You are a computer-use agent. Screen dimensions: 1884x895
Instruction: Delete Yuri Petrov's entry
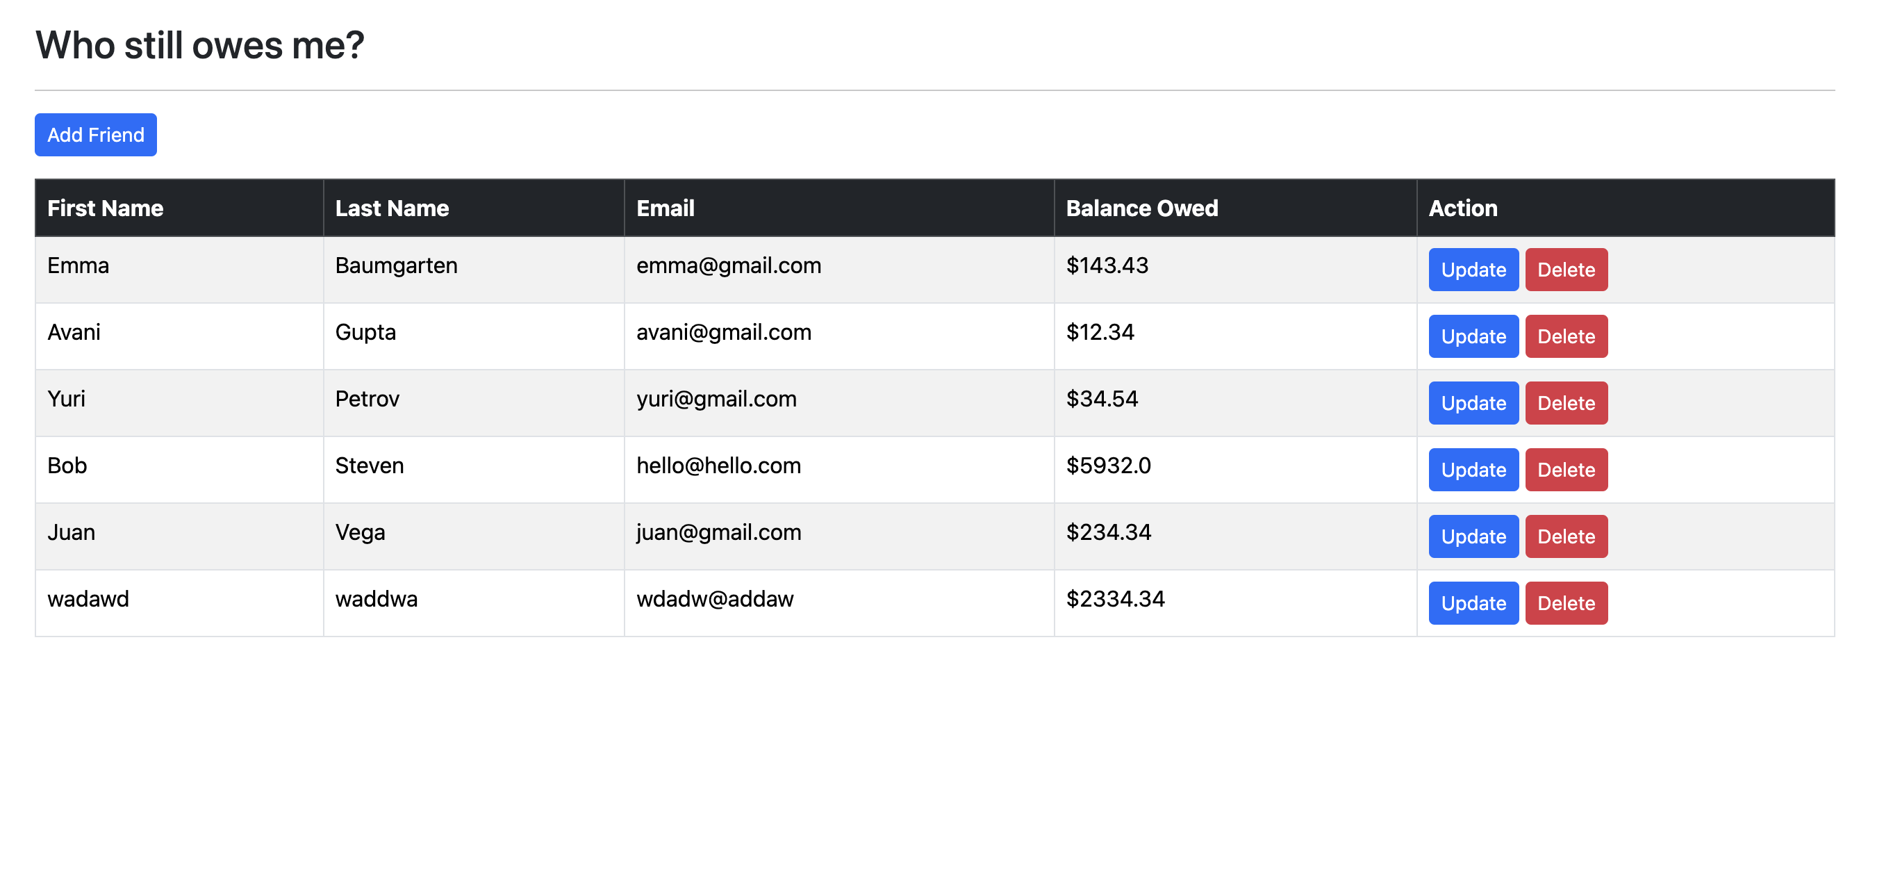[x=1567, y=402]
